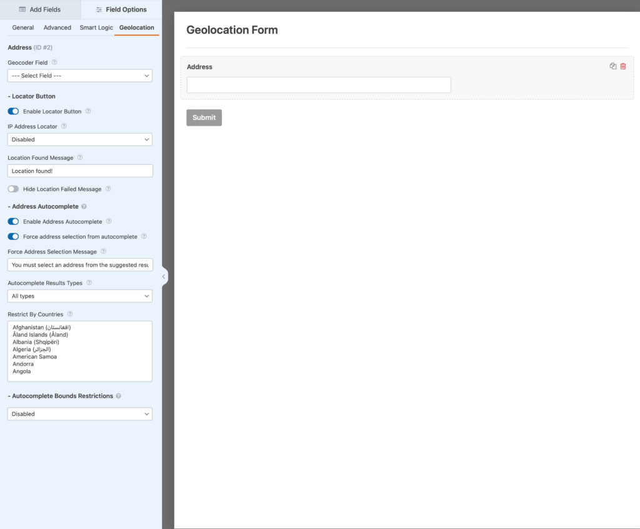The height and width of the screenshot is (529, 640).
Task: Select Åland Islands in the countries list
Action: point(40,334)
